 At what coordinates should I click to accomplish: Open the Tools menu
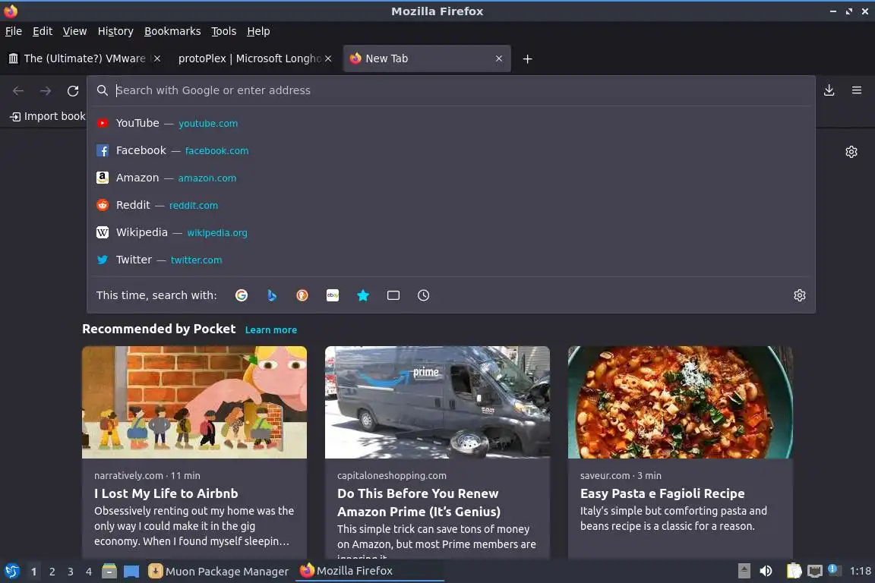224,31
